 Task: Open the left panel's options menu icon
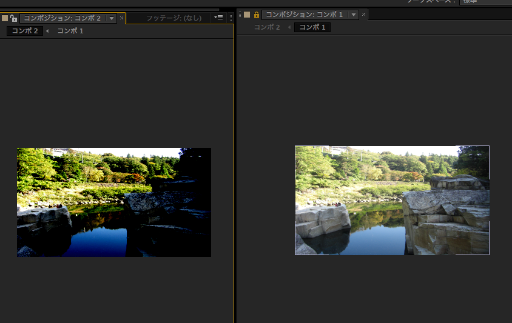click(x=218, y=18)
